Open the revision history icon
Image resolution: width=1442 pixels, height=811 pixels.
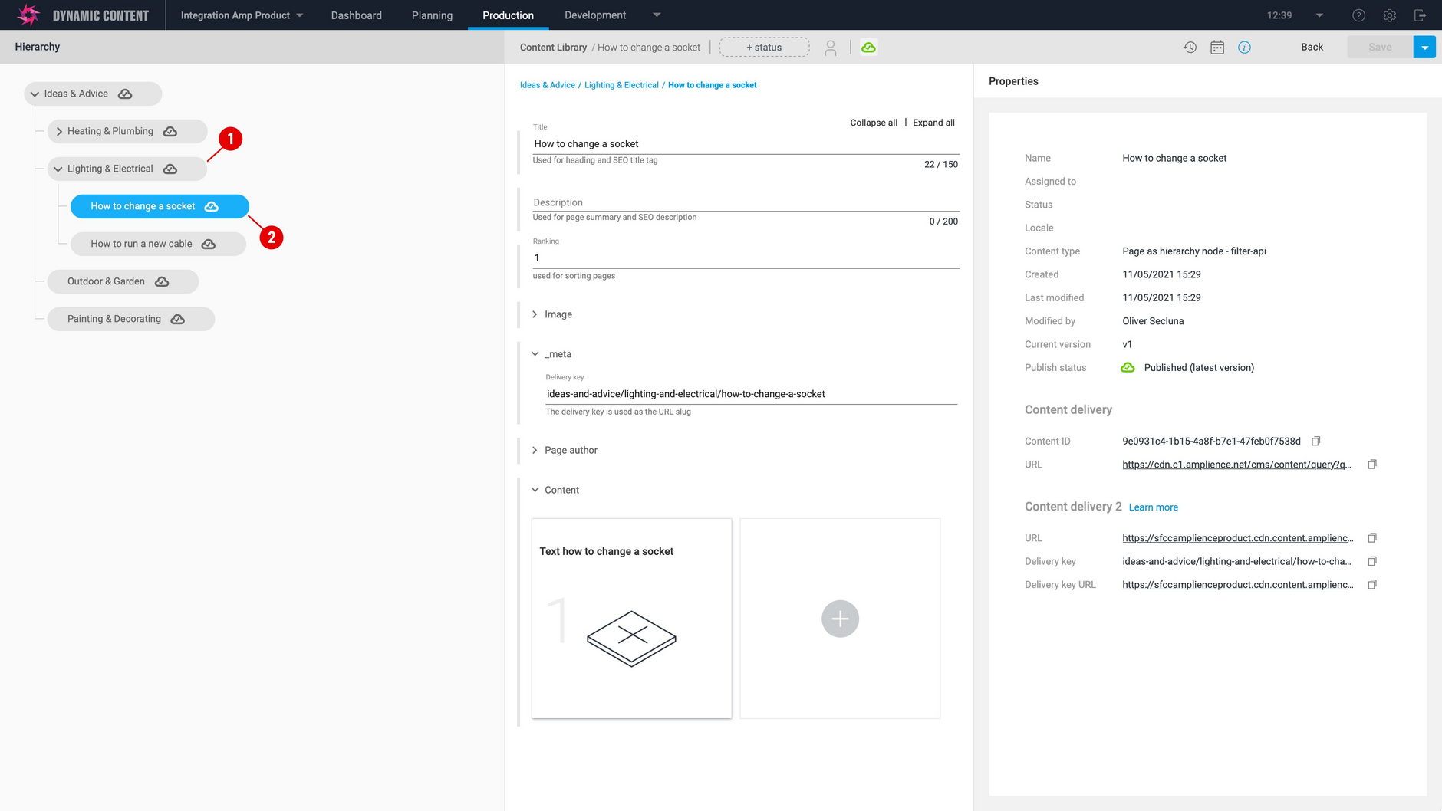tap(1190, 47)
